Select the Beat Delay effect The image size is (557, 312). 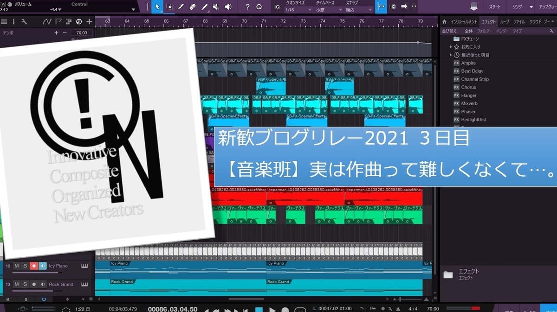tap(472, 71)
